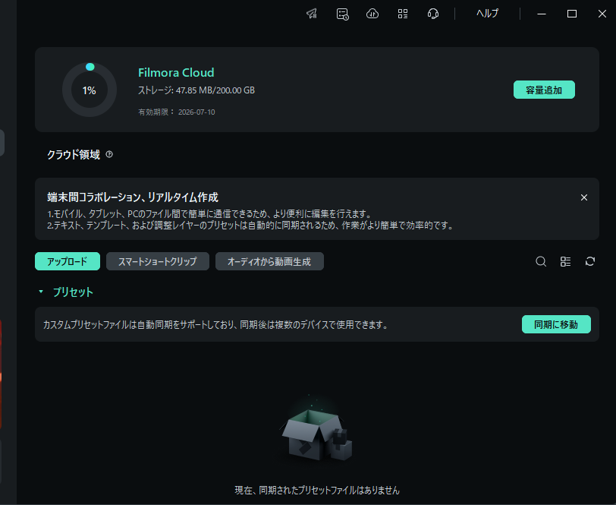The image size is (616, 505).
Task: Close the Filmora window
Action: tap(602, 14)
